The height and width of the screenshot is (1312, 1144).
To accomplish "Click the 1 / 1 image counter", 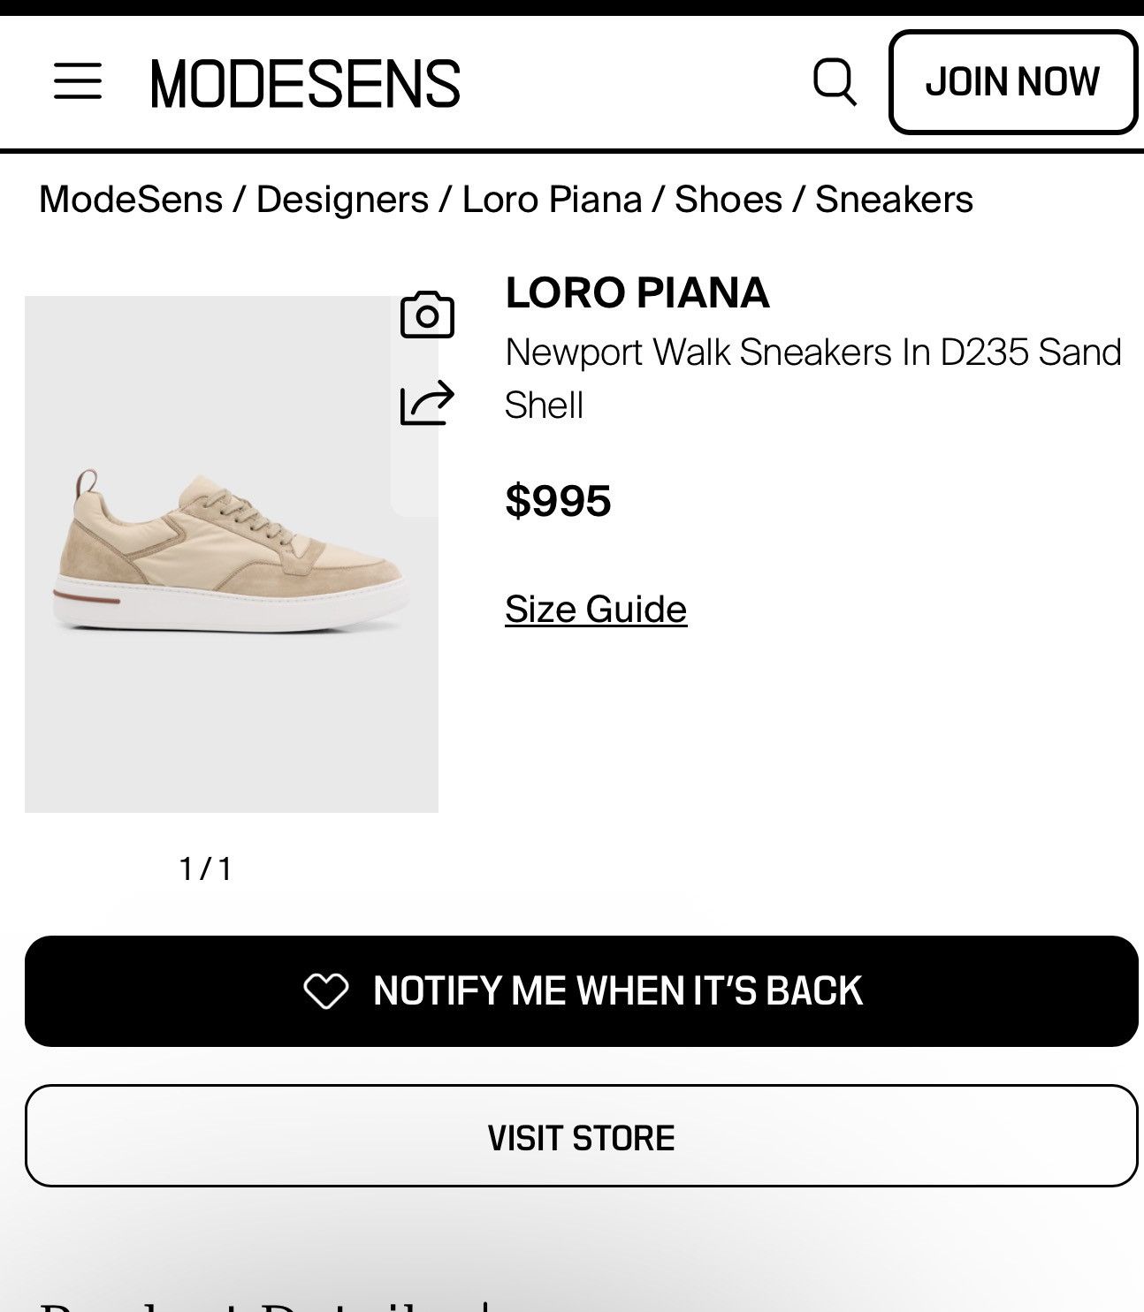I will pyautogui.click(x=206, y=868).
